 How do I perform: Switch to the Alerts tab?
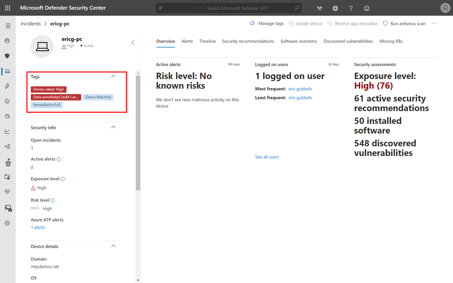click(x=187, y=41)
